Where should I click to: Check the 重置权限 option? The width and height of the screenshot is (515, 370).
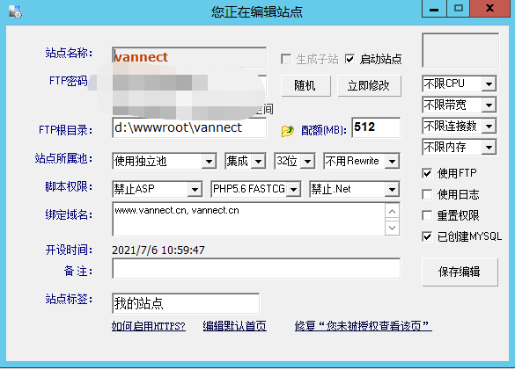pos(427,215)
